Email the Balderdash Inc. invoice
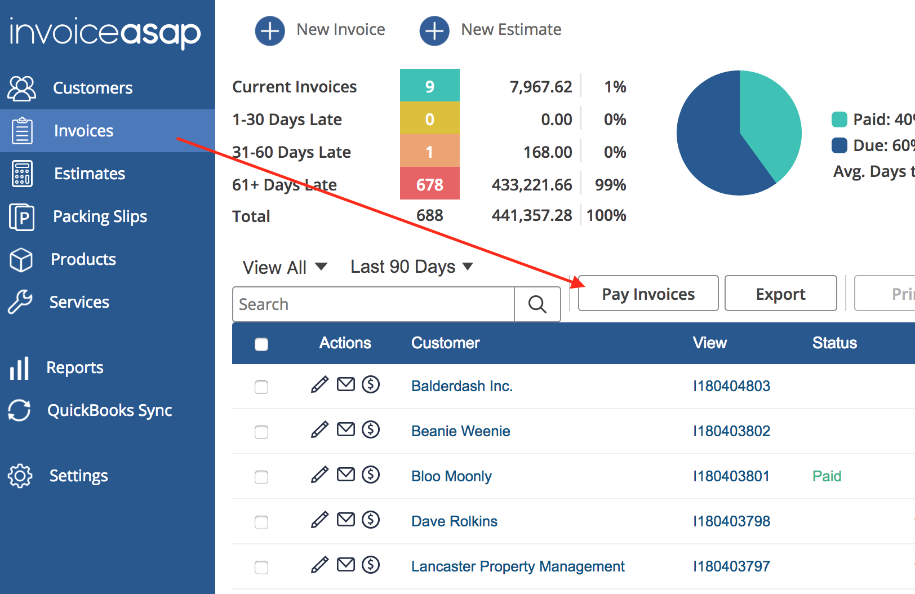This screenshot has height=594, width=915. click(x=346, y=384)
